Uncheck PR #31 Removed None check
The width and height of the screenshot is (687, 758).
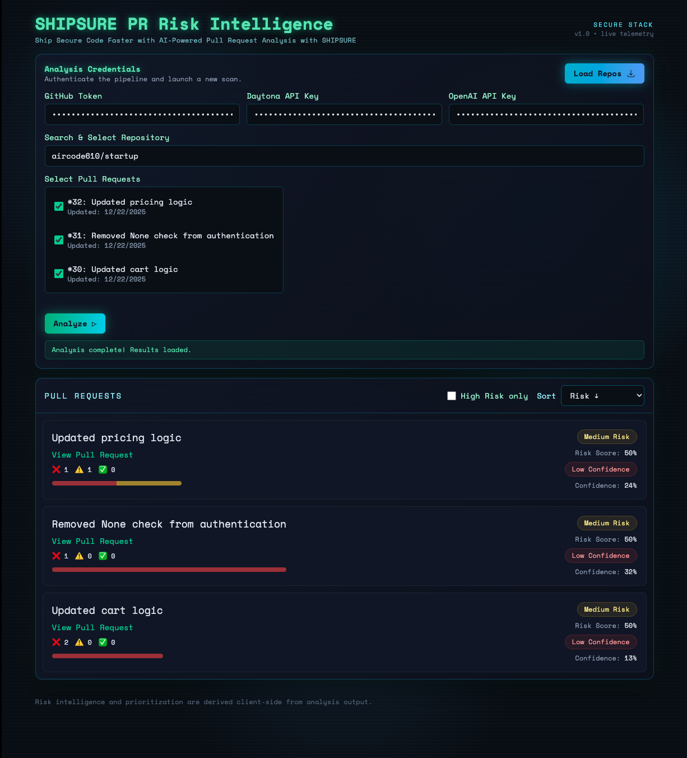[x=59, y=240]
